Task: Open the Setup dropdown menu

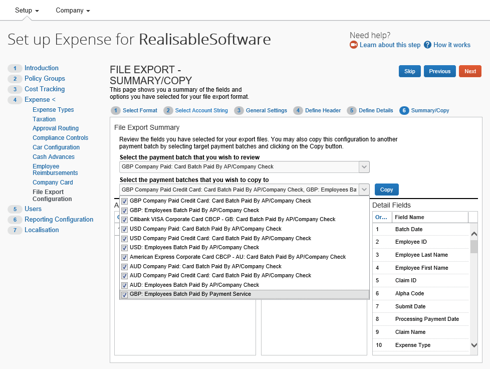Action: coord(27,11)
